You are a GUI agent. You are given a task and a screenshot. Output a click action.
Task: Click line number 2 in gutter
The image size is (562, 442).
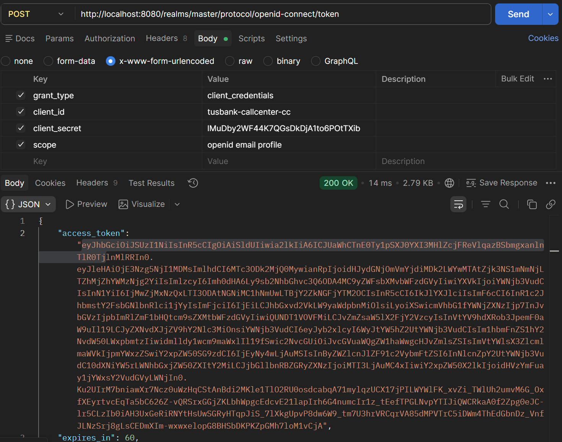[22, 233]
